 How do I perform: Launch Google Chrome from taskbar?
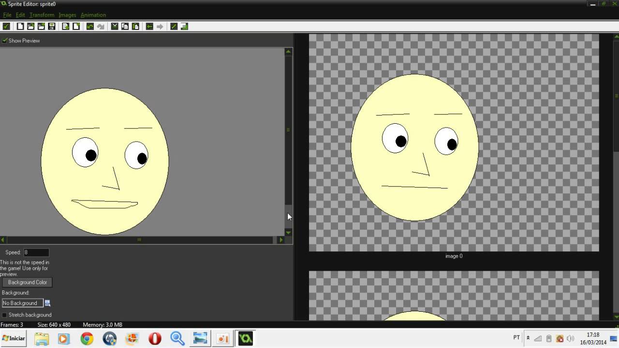click(87, 338)
